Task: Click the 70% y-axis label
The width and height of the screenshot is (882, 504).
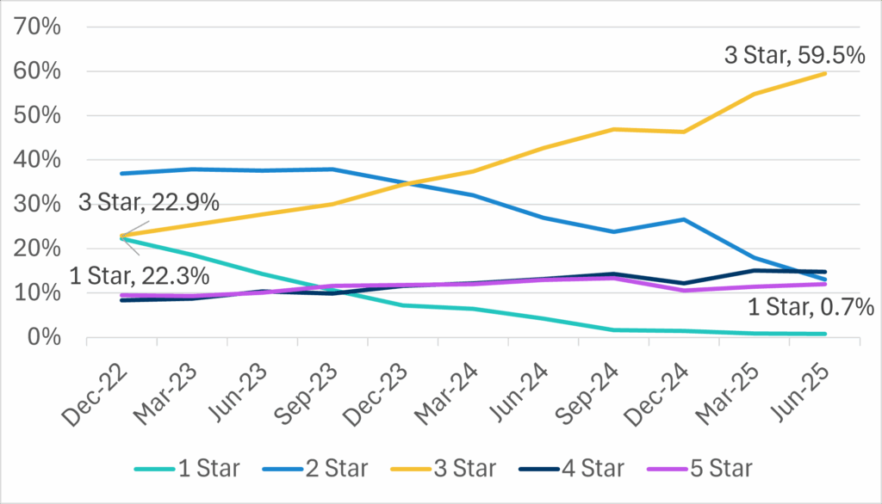Action: 39,27
